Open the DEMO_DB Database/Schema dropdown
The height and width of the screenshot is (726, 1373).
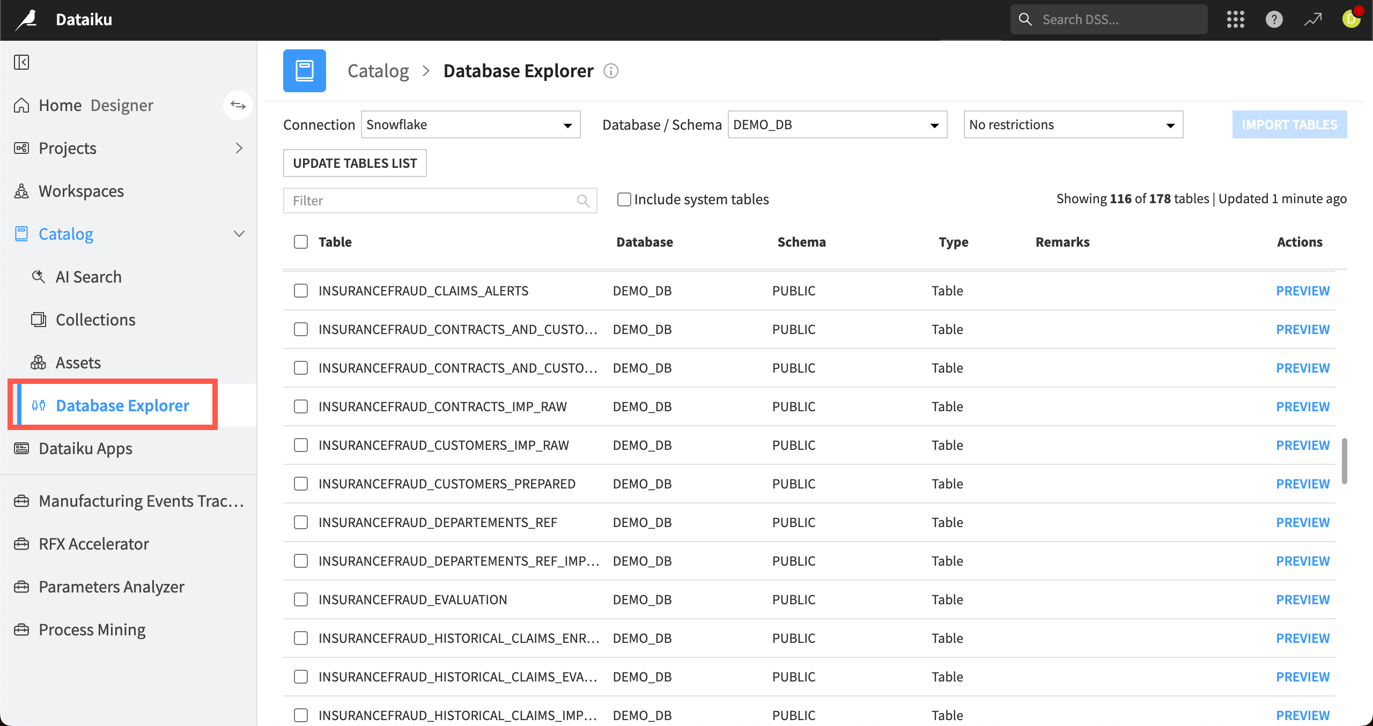coord(837,124)
